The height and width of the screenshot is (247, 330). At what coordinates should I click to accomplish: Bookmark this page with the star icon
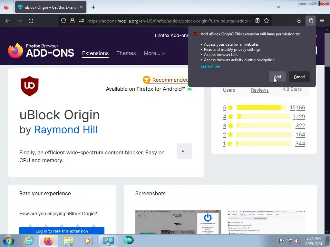click(267, 21)
